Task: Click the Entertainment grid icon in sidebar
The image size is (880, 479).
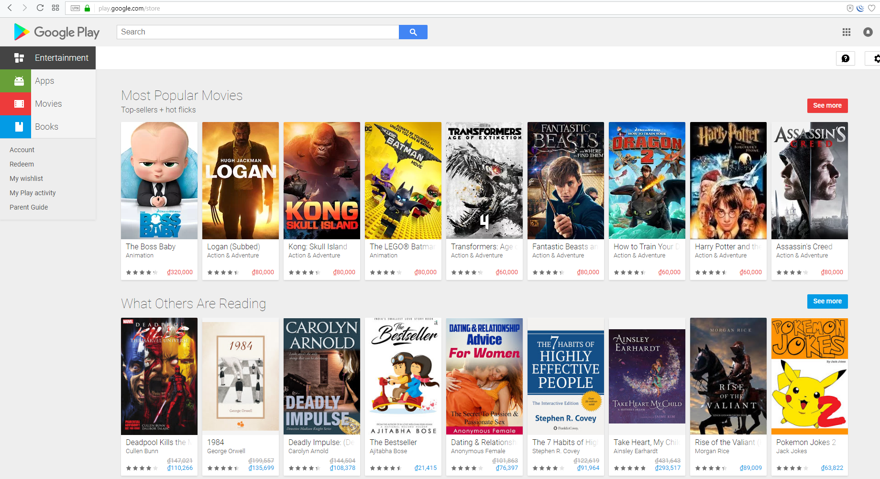Action: (19, 58)
